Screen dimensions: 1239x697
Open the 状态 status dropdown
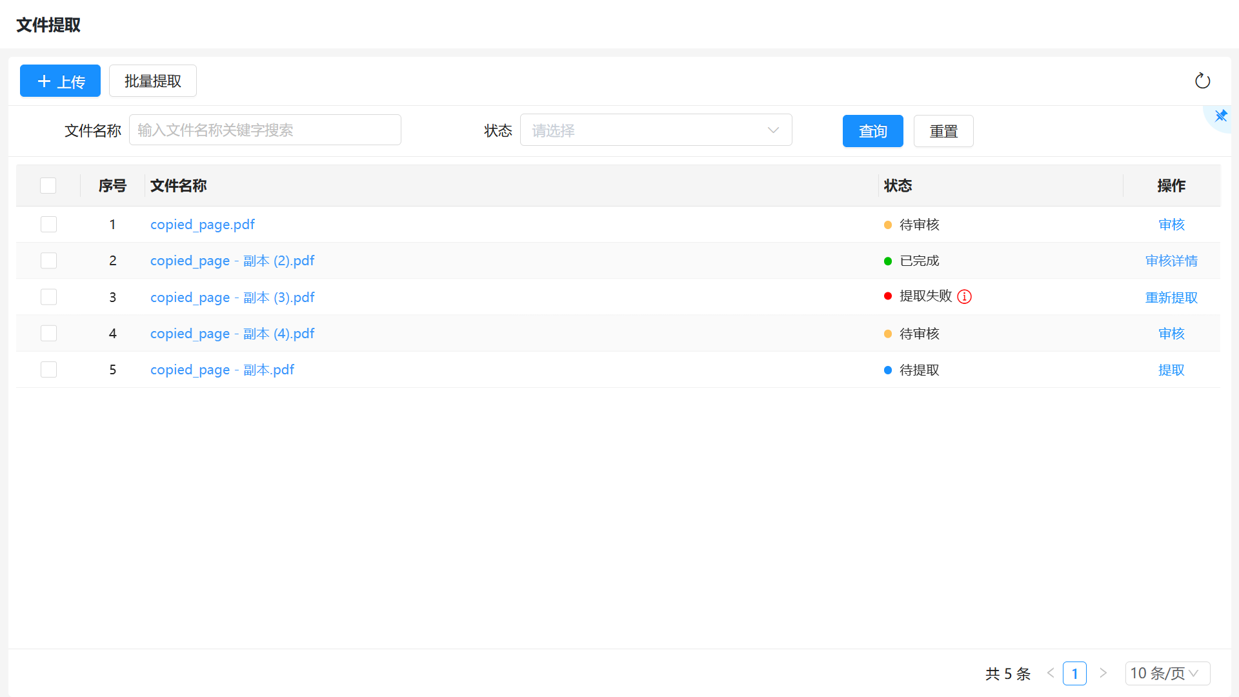656,130
